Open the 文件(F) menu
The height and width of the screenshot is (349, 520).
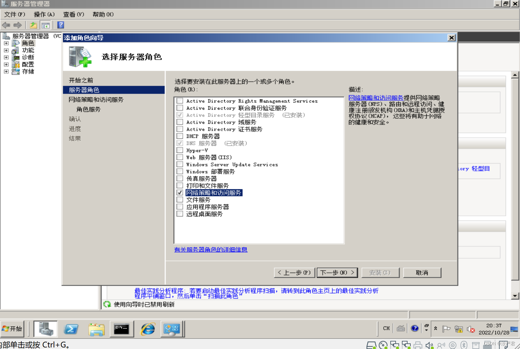(x=14, y=14)
